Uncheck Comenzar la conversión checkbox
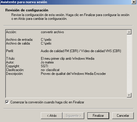The height and width of the screenshot is (122, 137). pyautogui.click(x=7, y=102)
